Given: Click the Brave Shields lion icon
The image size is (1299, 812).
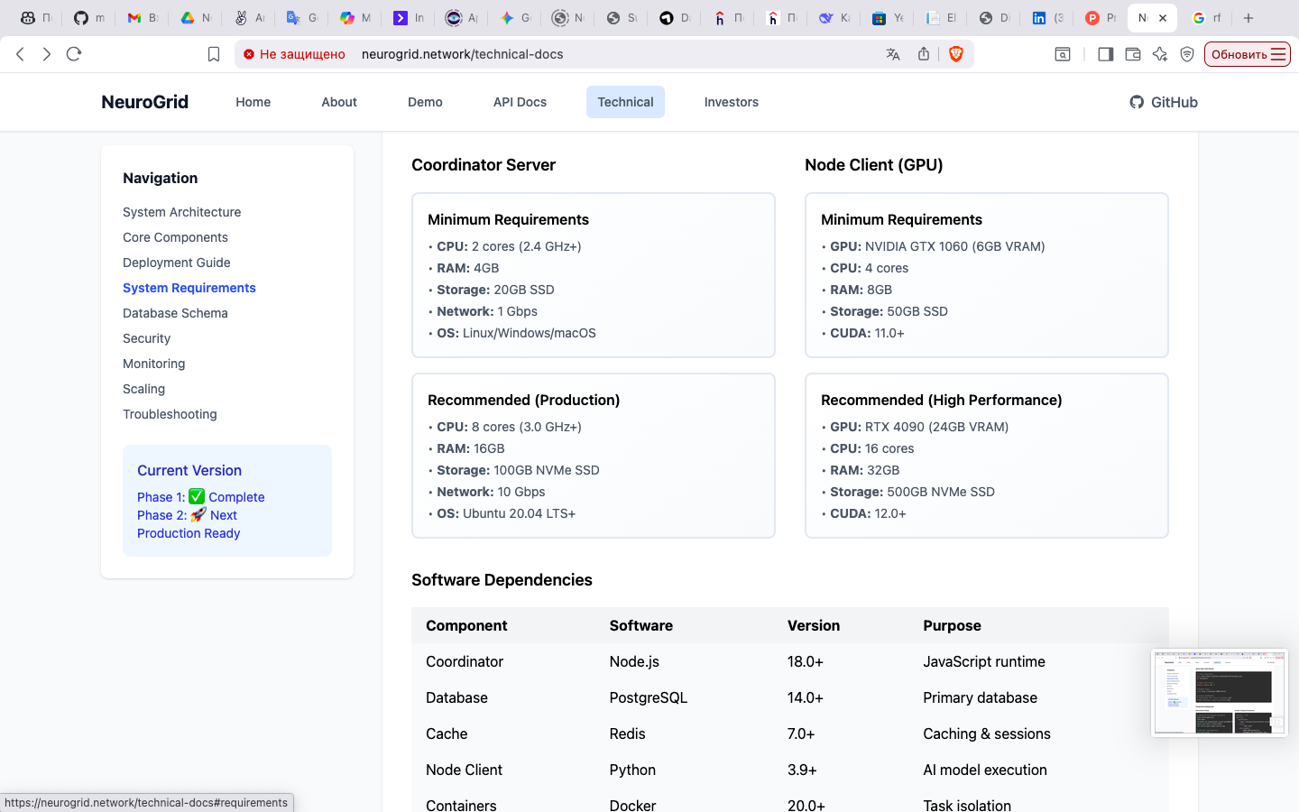Looking at the screenshot, I should pos(955,54).
